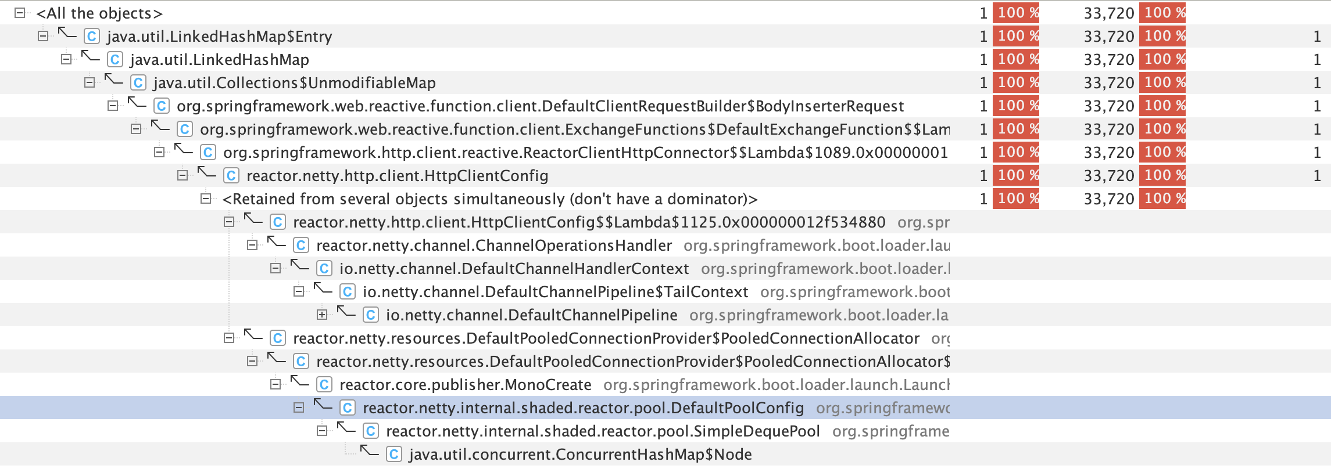Image resolution: width=1331 pixels, height=469 pixels.
Task: Collapse the <All the objects> root node
Action: pos(20,13)
